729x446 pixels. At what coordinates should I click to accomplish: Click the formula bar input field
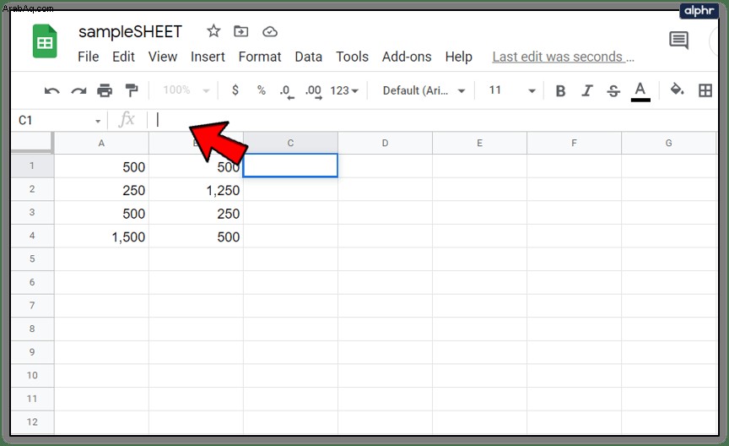coord(432,120)
